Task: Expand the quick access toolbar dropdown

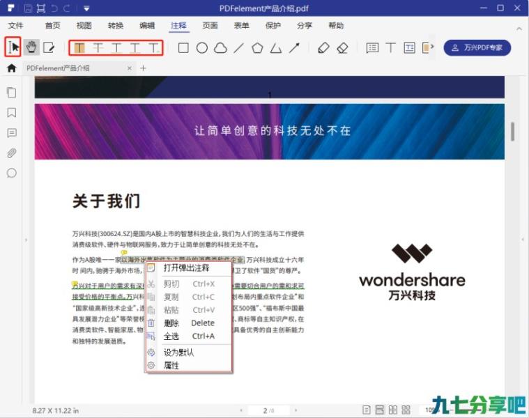Action: (x=86, y=9)
